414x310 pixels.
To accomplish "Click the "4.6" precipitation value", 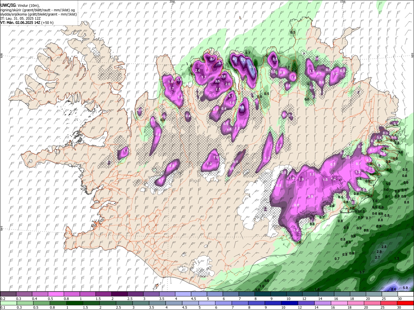I will 242,108.
